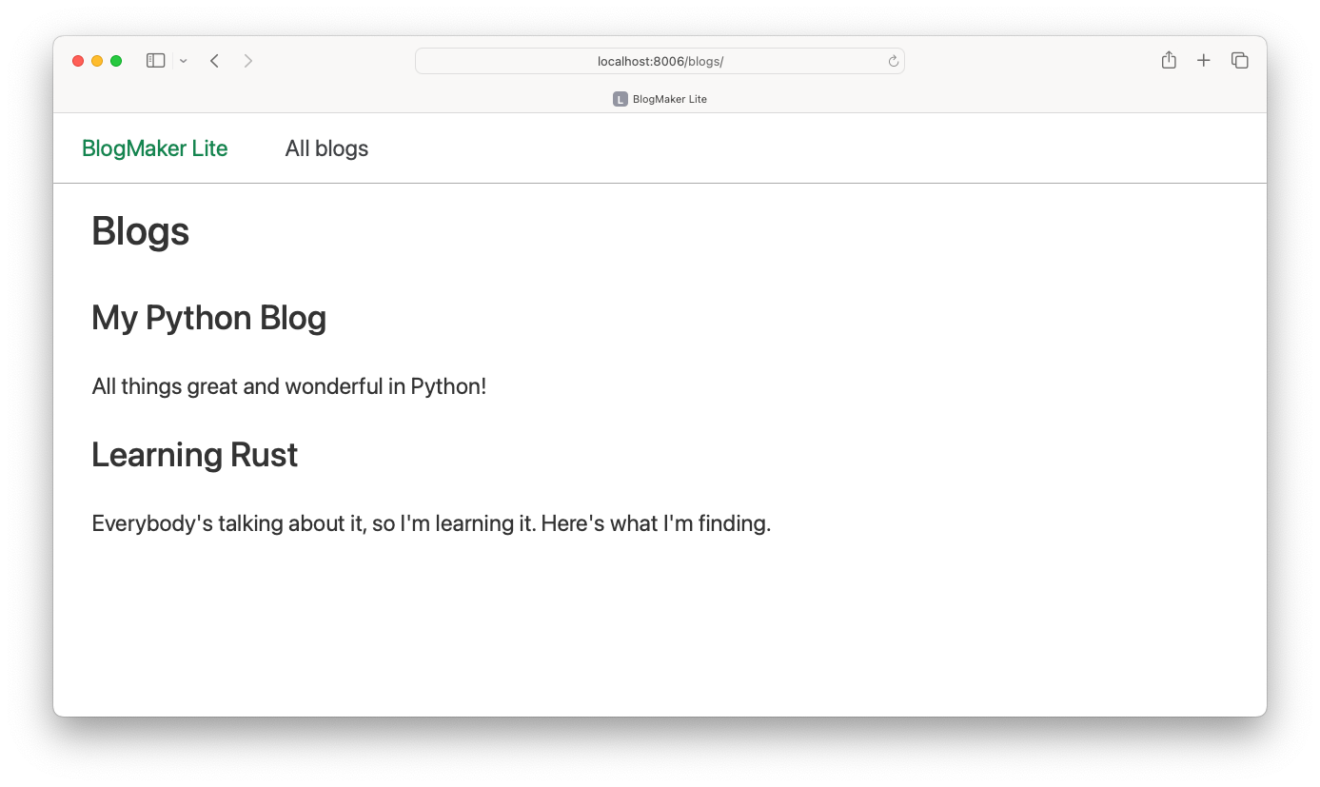The height and width of the screenshot is (787, 1320).
Task: Expand the chevron next to the sidebar icon
Action: (183, 60)
